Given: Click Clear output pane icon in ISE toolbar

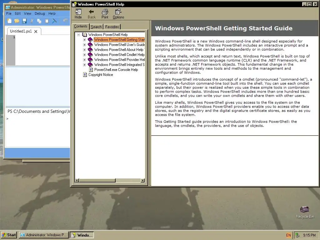Looking at the screenshot, I should (54, 21).
